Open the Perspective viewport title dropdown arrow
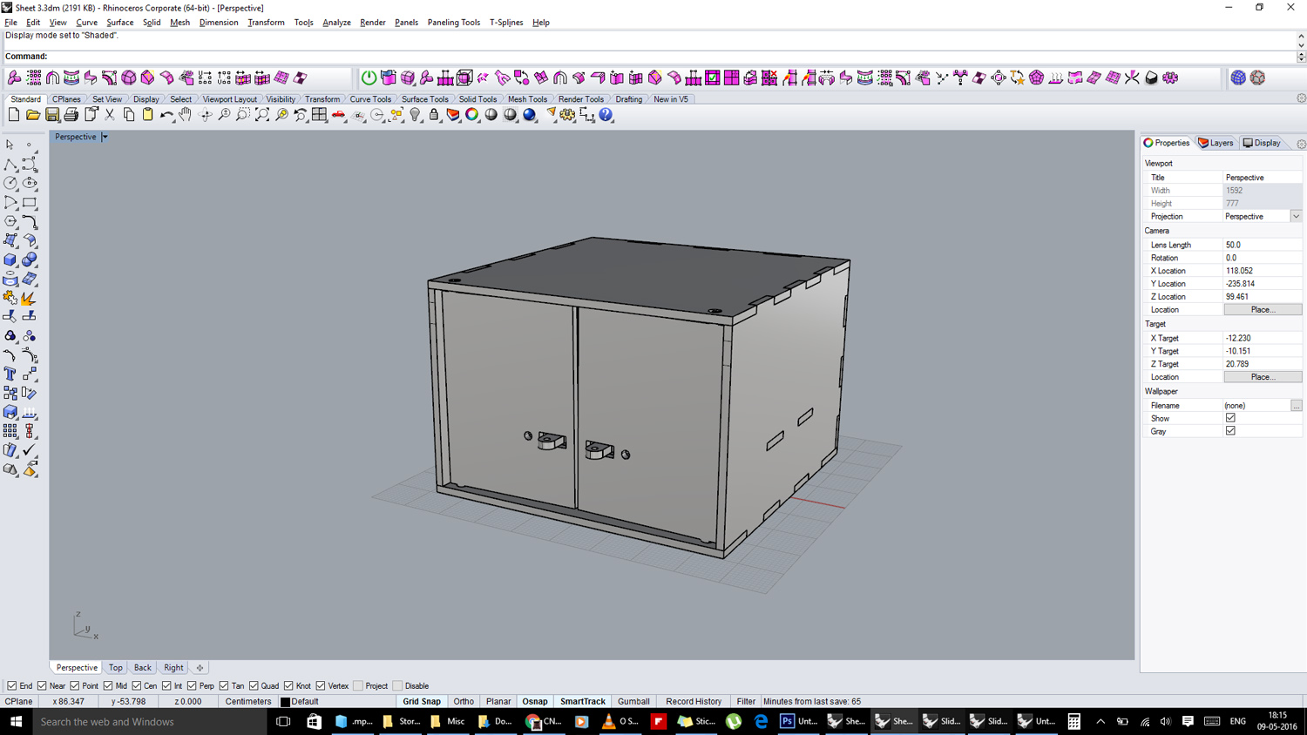Image resolution: width=1307 pixels, height=735 pixels. click(105, 137)
